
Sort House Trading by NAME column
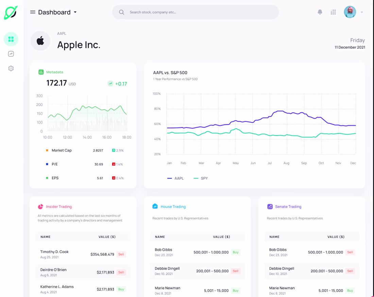pos(160,237)
